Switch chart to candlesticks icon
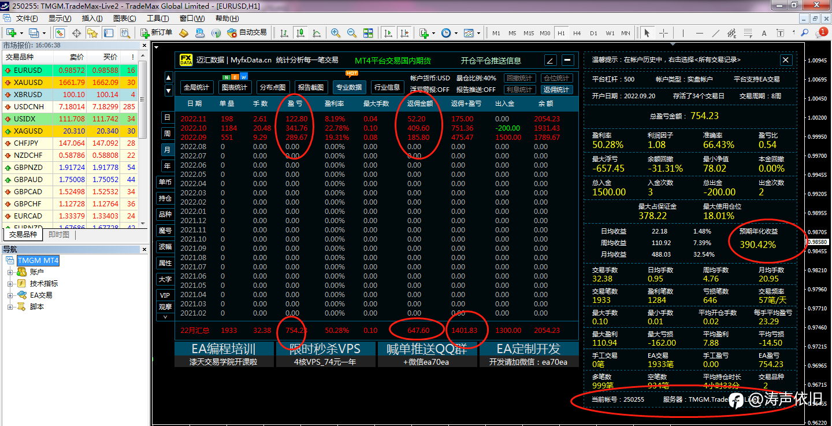This screenshot has width=832, height=426. tap(300, 33)
